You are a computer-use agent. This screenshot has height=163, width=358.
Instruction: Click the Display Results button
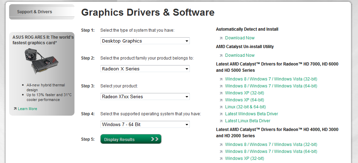point(131,139)
